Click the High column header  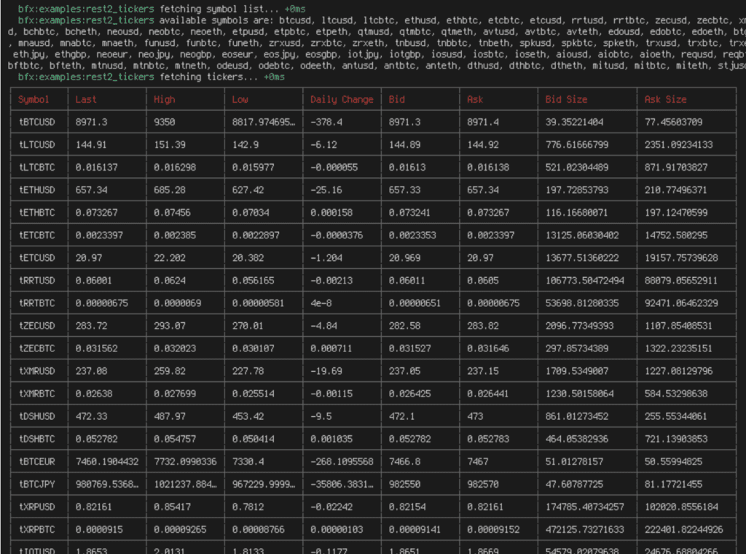[167, 100]
